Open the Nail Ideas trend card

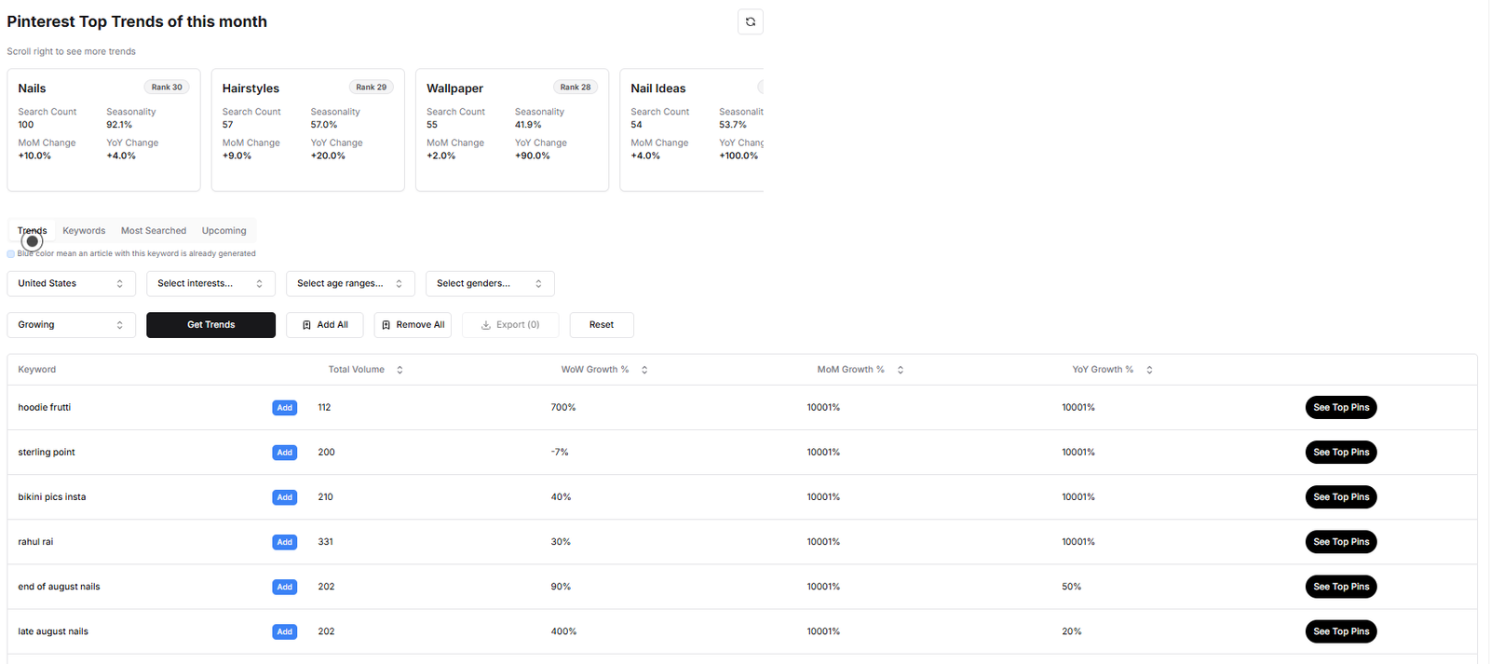pos(692,129)
